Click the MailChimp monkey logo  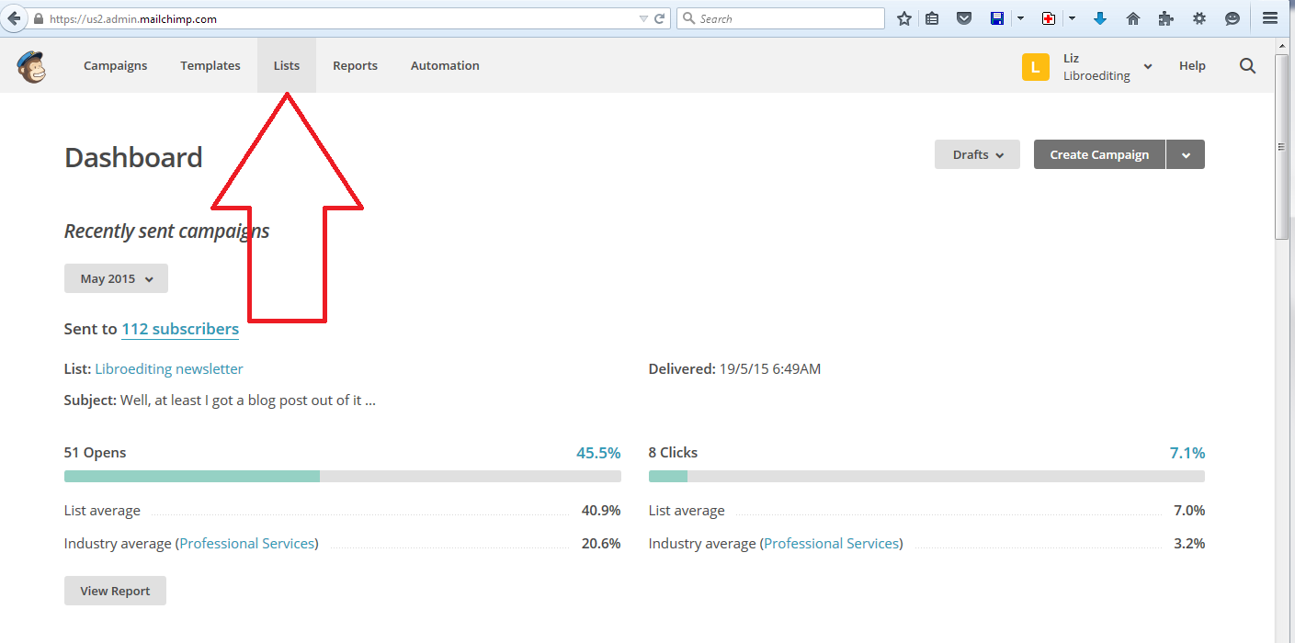(x=31, y=66)
